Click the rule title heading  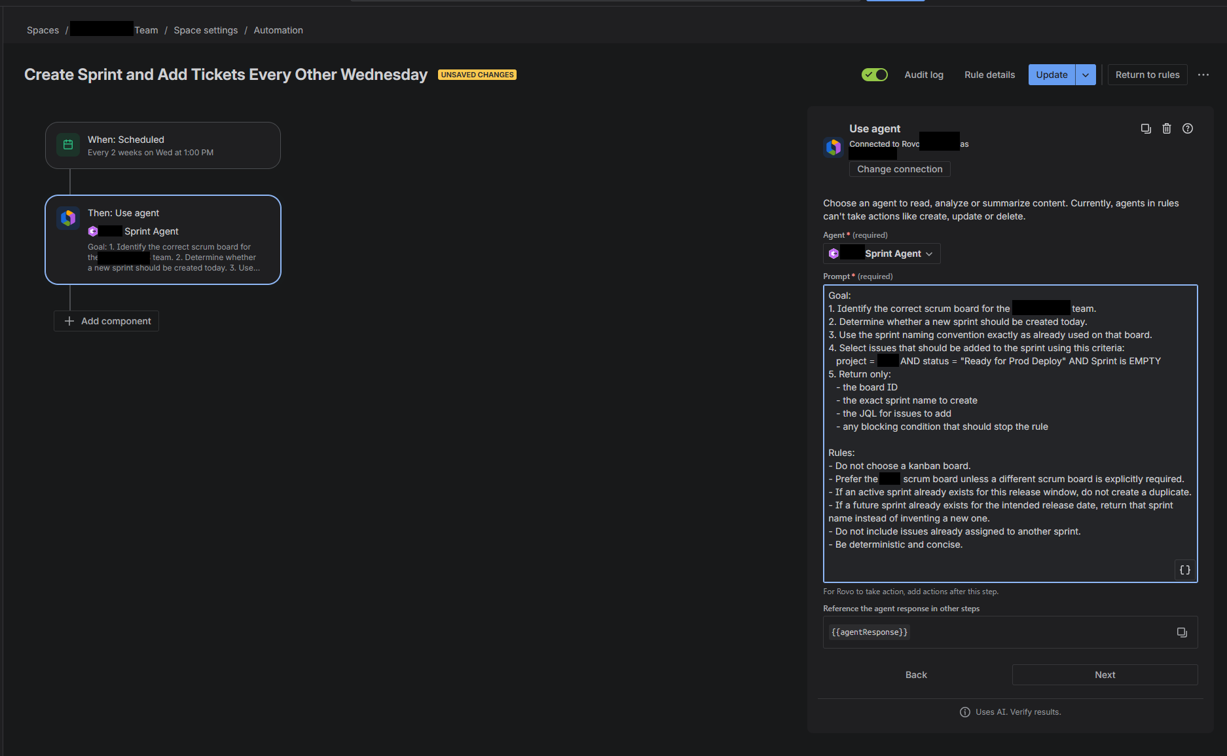click(x=226, y=75)
